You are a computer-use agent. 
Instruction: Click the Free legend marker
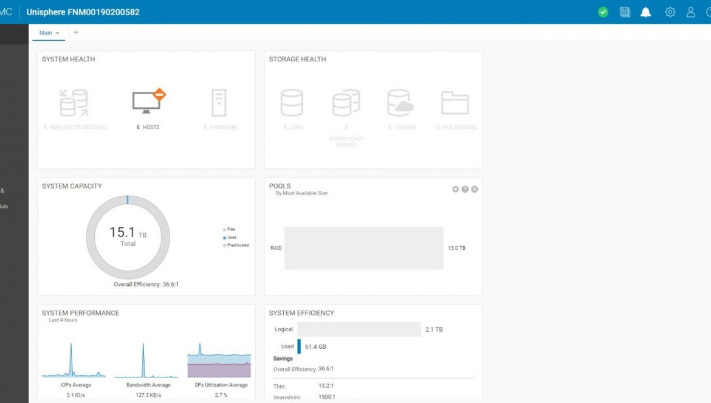pyautogui.click(x=224, y=230)
